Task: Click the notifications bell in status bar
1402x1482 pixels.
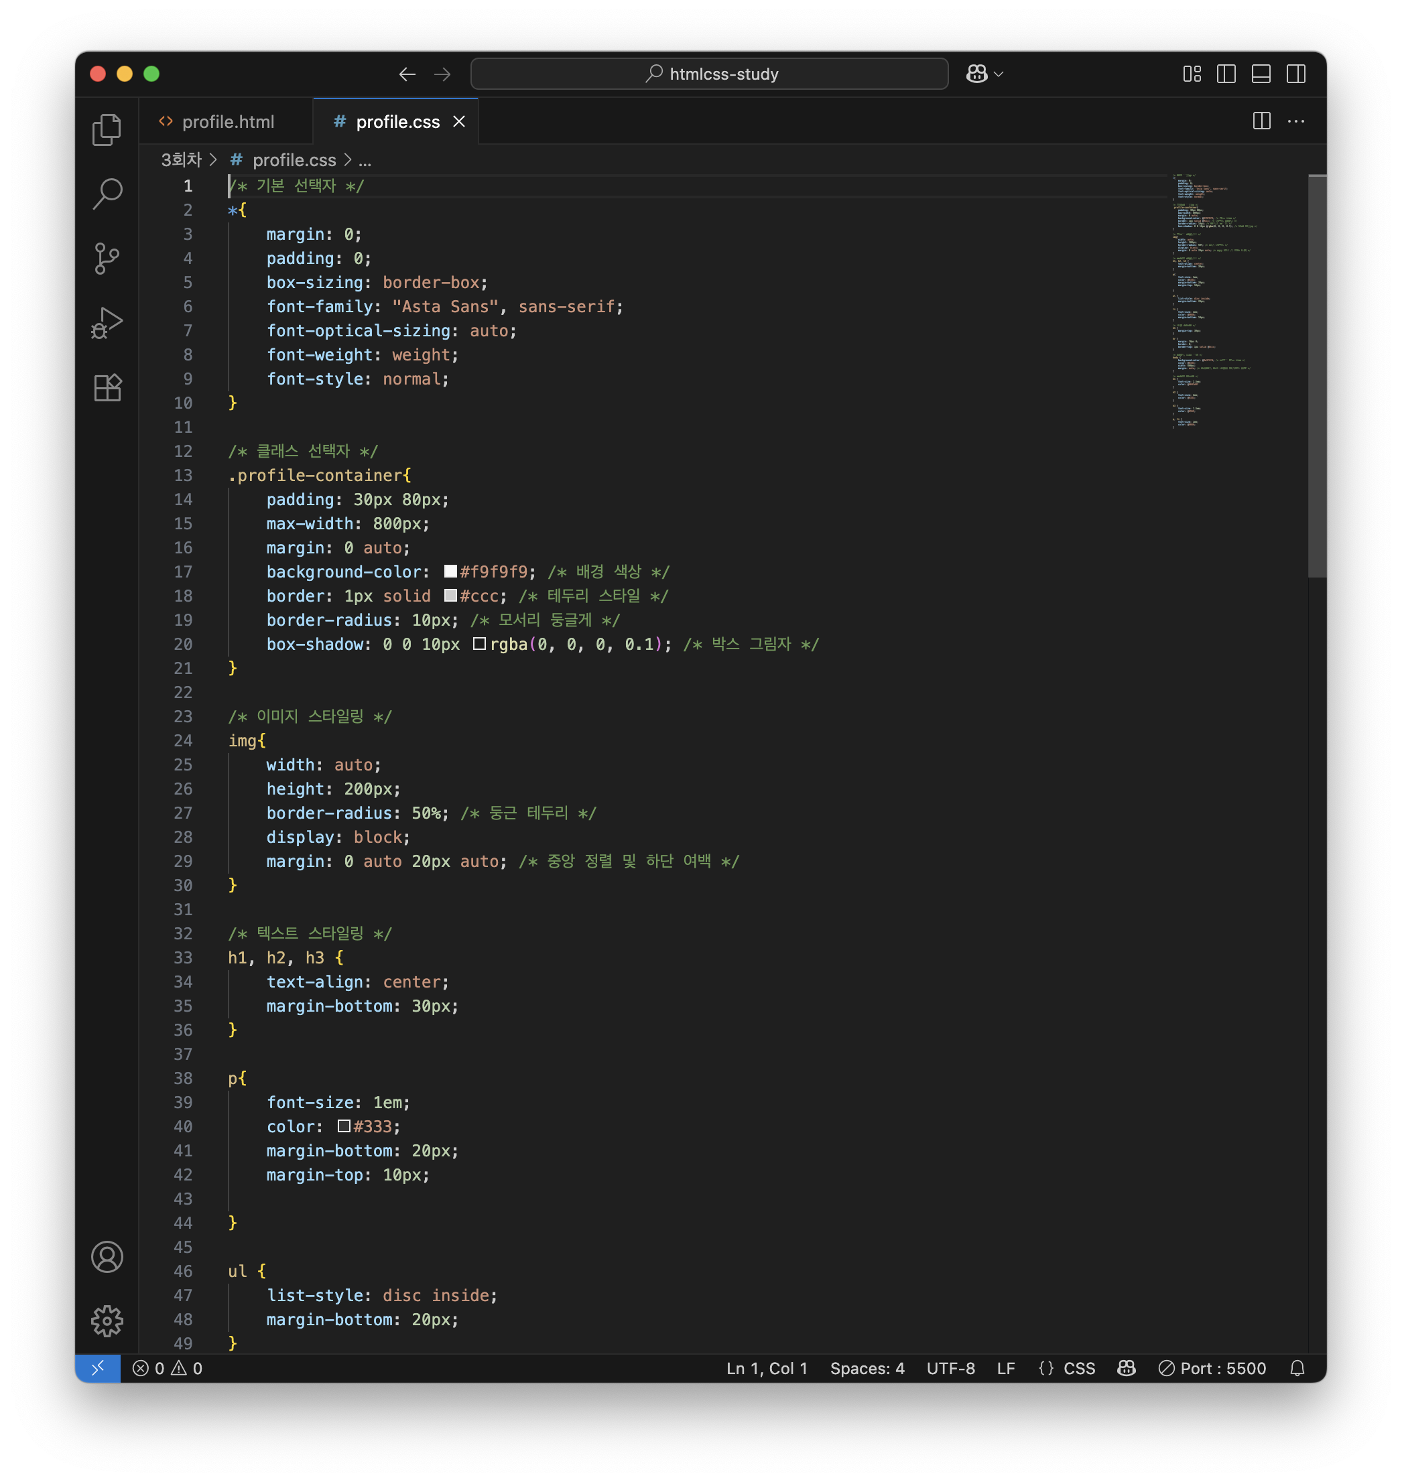Action: 1297,1367
